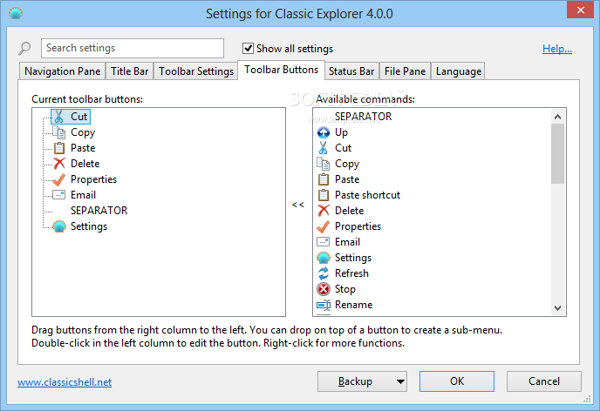The image size is (600, 411).
Task: Open the Language tab
Action: [458, 71]
